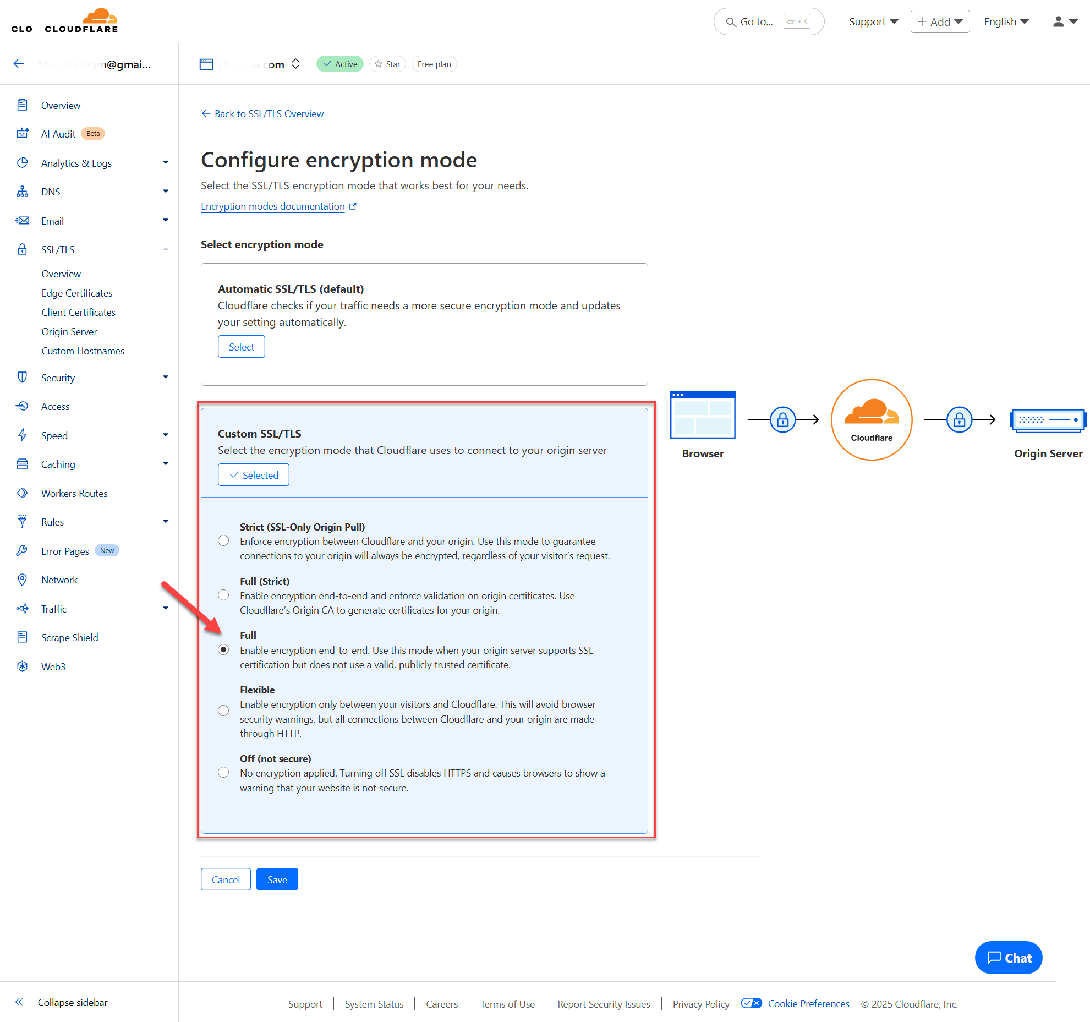Viewport: 1090px width, 1022px height.
Task: Open the English language dropdown
Action: click(1006, 21)
